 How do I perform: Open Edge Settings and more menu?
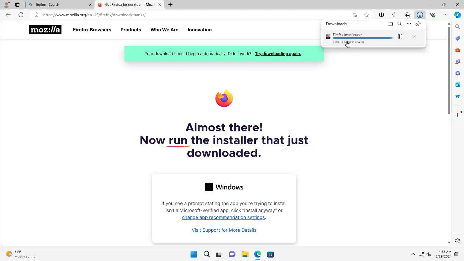tap(445, 15)
